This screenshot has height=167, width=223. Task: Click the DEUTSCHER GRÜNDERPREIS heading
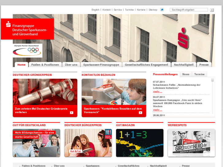click(32, 75)
